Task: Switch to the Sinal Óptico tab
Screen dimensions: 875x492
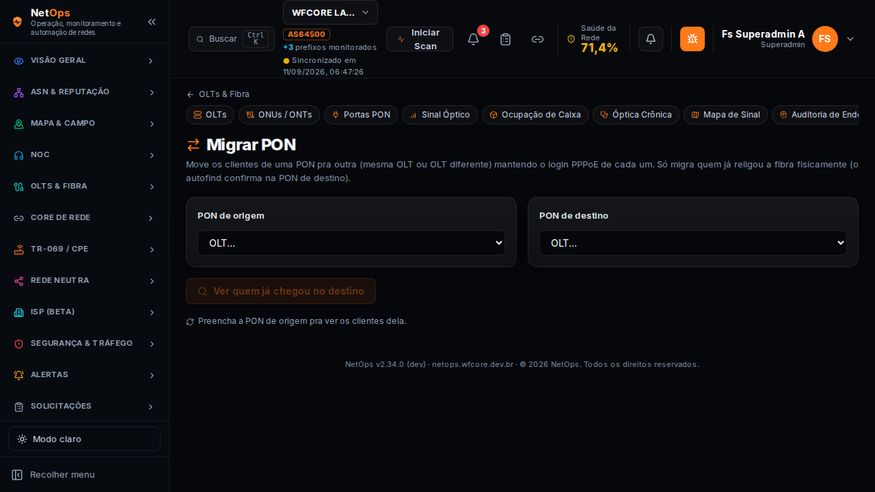Action: (x=440, y=115)
